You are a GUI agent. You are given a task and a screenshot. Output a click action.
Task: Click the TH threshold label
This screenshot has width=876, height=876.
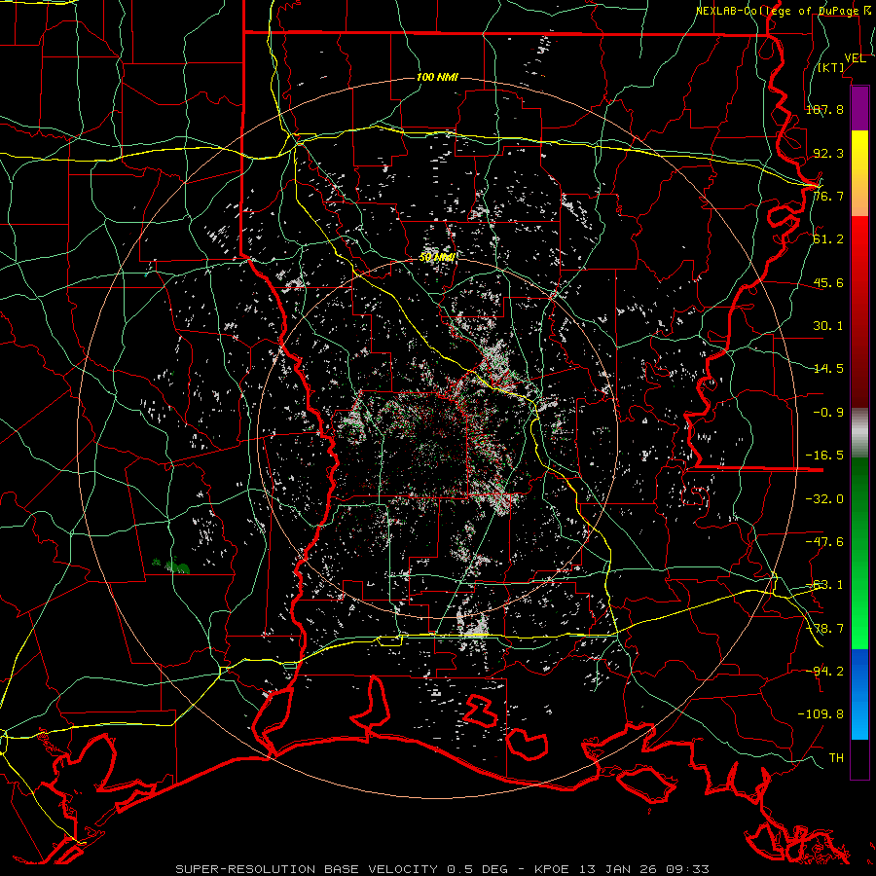[836, 757]
